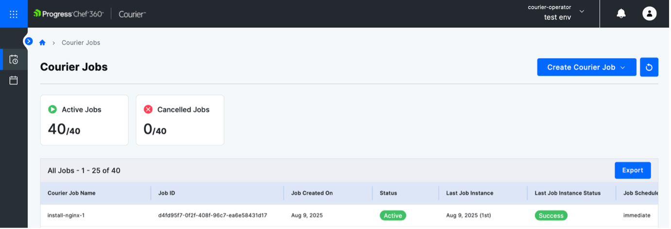Screen dimensions: 671x229
Task: Click the Last Job Instance Status header
Action: (x=567, y=193)
